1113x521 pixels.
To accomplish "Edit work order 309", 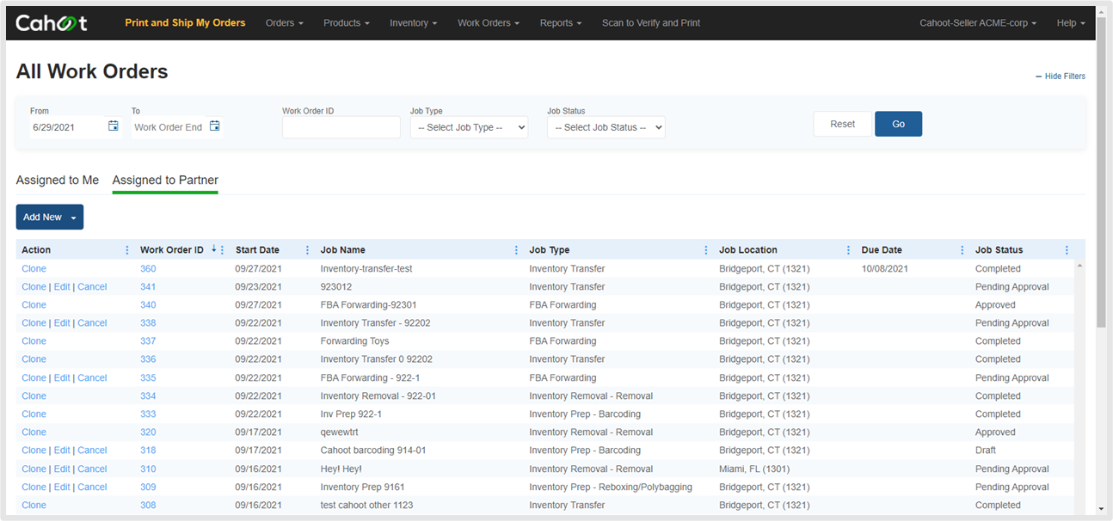I will [62, 487].
